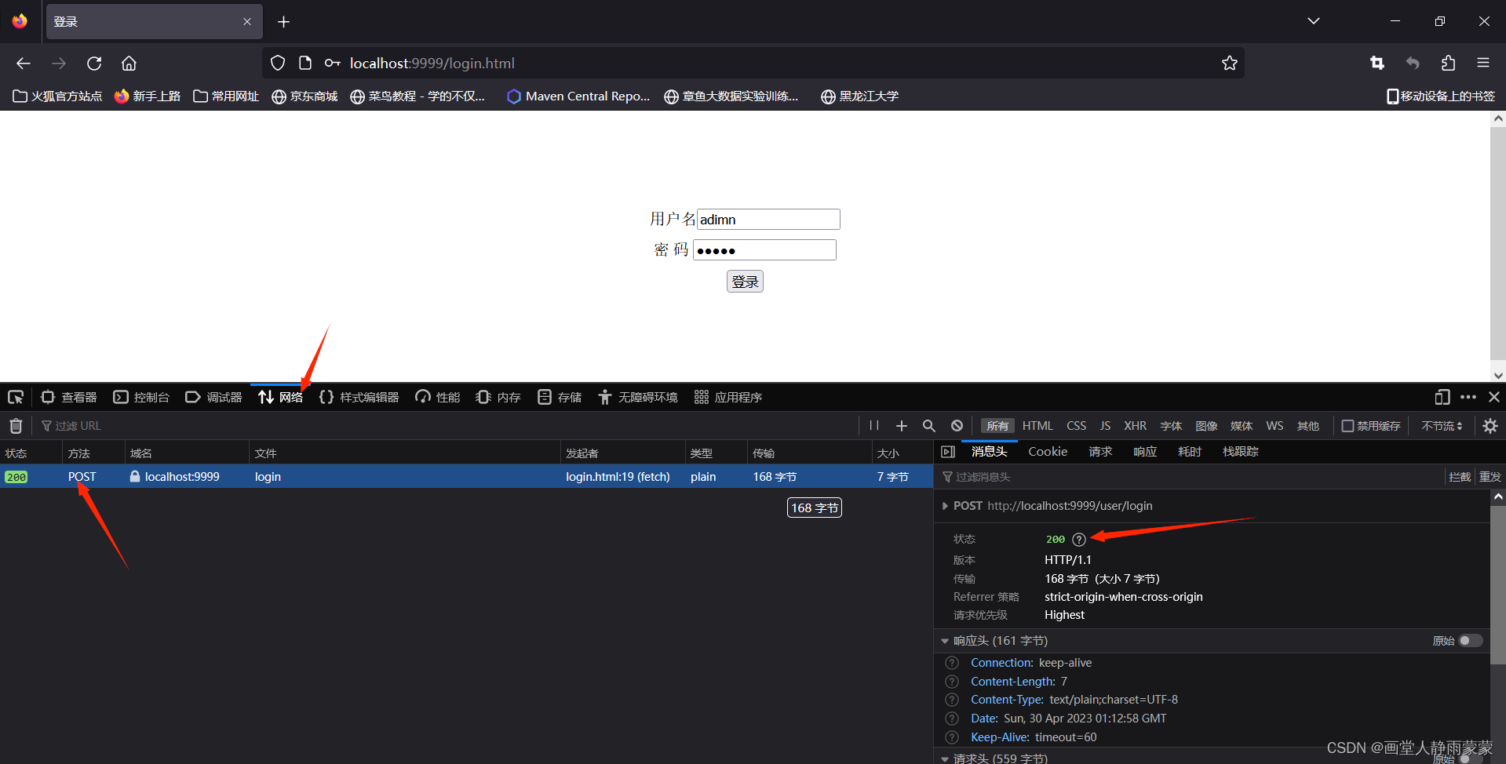Click the 重发 resend button
This screenshot has width=1506, height=764.
(1489, 476)
